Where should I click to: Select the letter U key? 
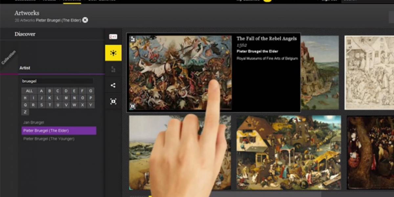(x=58, y=105)
